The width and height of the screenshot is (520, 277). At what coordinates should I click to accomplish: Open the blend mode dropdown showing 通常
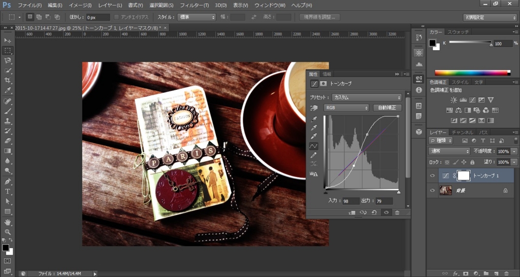tap(449, 151)
